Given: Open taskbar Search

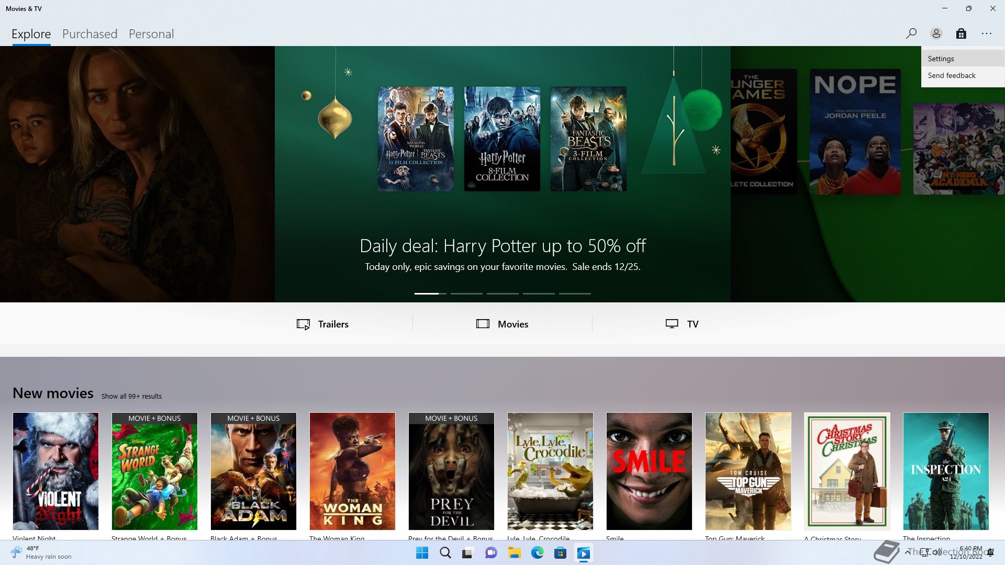Looking at the screenshot, I should click(445, 553).
